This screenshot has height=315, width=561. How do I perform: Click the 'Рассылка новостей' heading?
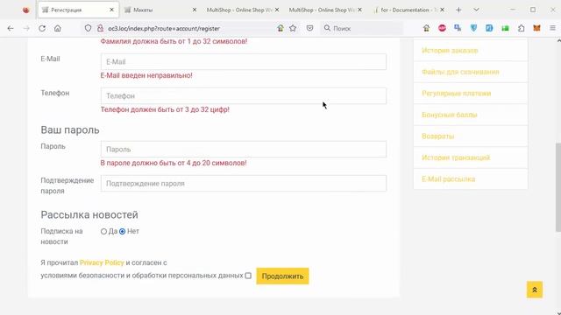click(x=89, y=214)
